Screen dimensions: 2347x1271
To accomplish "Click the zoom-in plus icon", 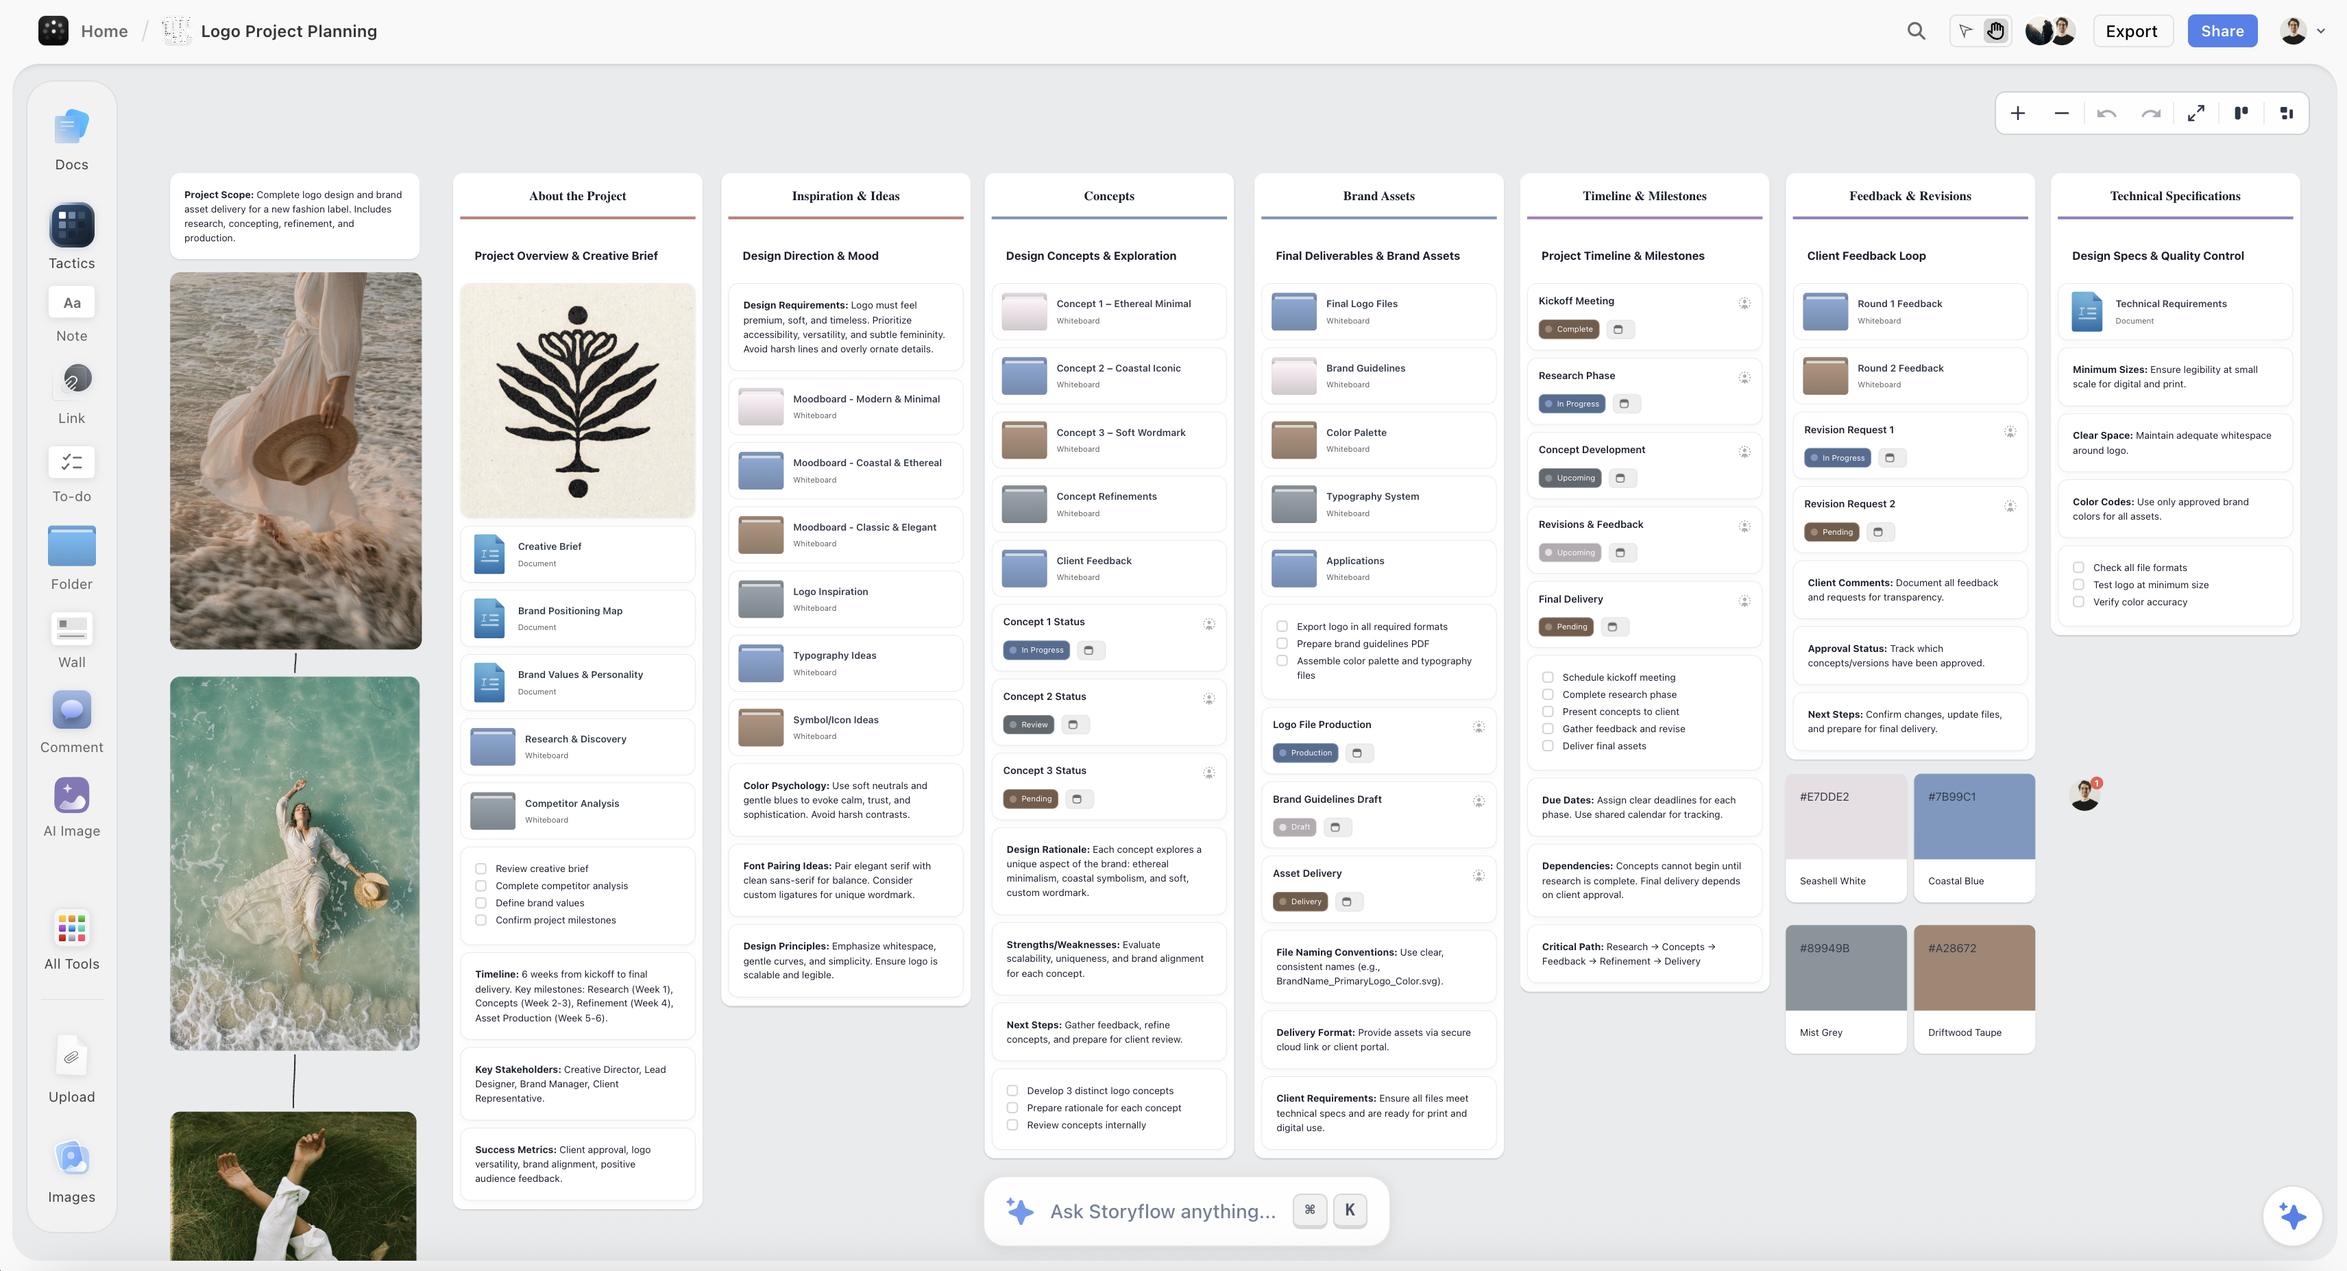I will (x=2018, y=113).
